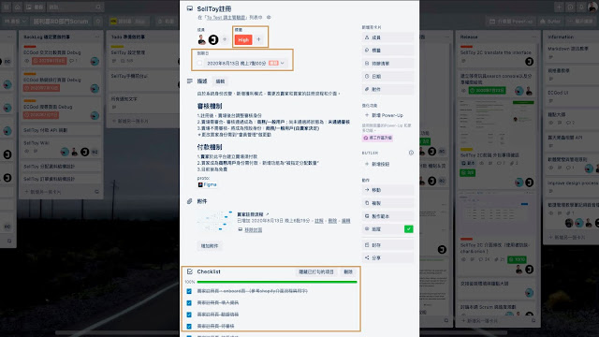Screen dimensions: 599x337
Task: Click the add member plus button
Action: [x=225, y=39]
